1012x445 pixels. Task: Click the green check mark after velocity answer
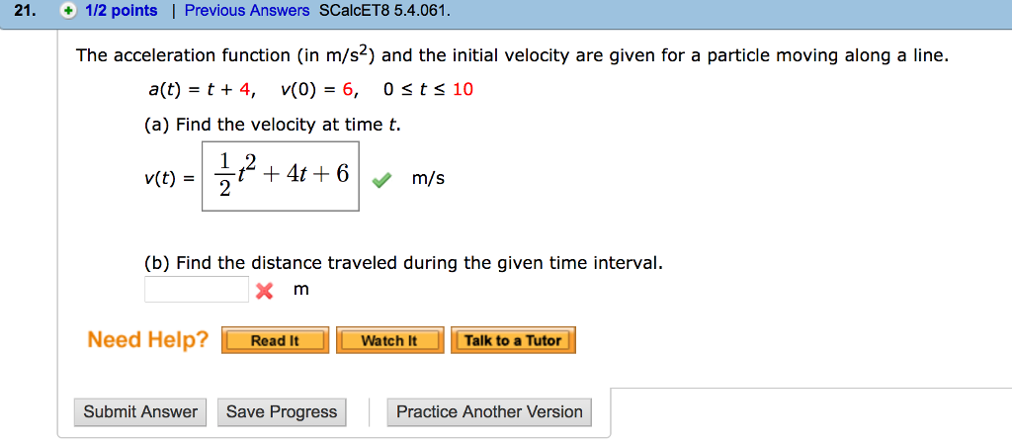coord(380,181)
